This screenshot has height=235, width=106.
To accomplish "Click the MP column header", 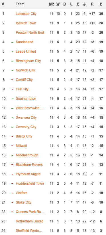I will pyautogui.click(x=51, y=4).
